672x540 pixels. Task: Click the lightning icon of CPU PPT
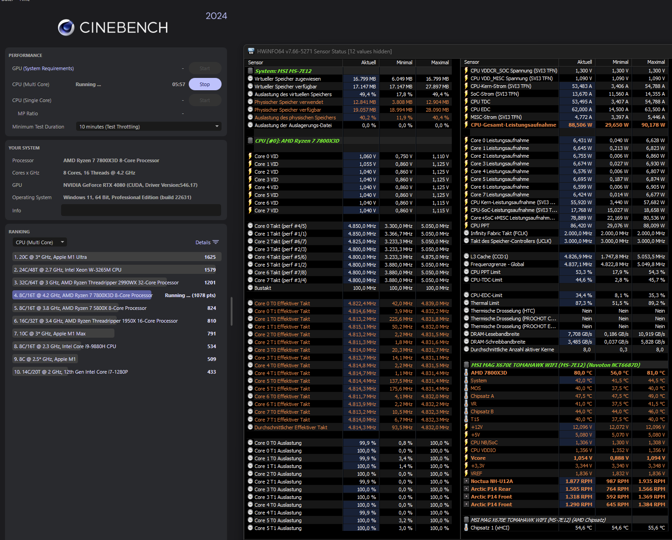pos(466,226)
